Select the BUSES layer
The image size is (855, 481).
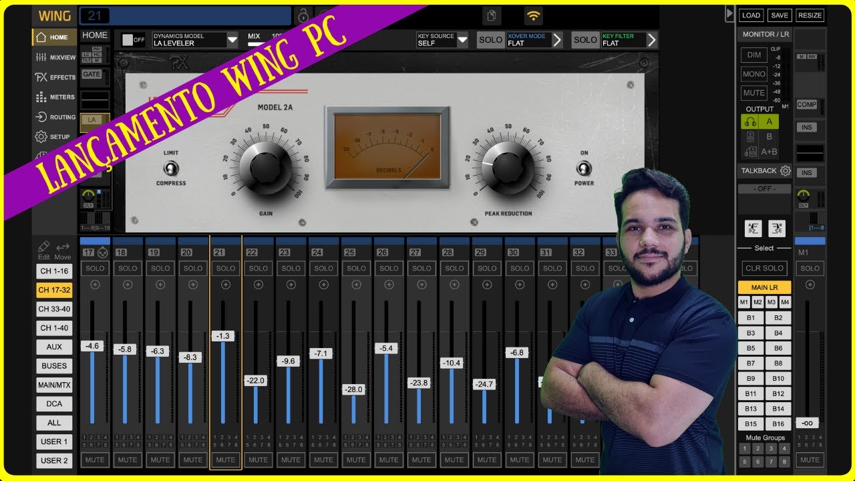tap(54, 366)
